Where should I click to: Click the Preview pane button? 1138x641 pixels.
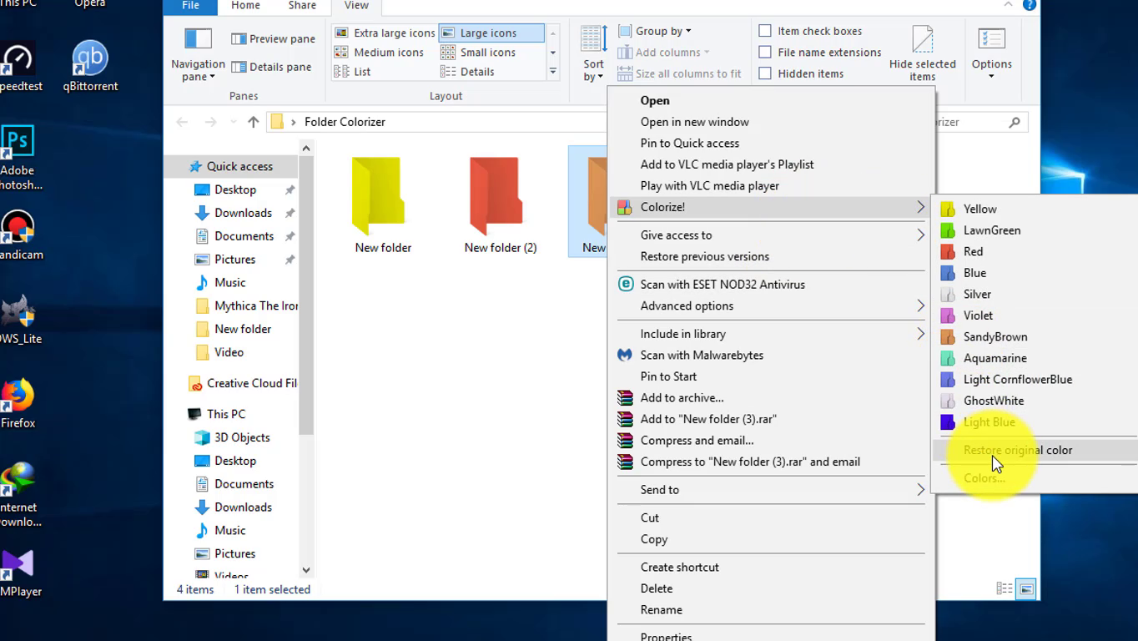pyautogui.click(x=274, y=38)
